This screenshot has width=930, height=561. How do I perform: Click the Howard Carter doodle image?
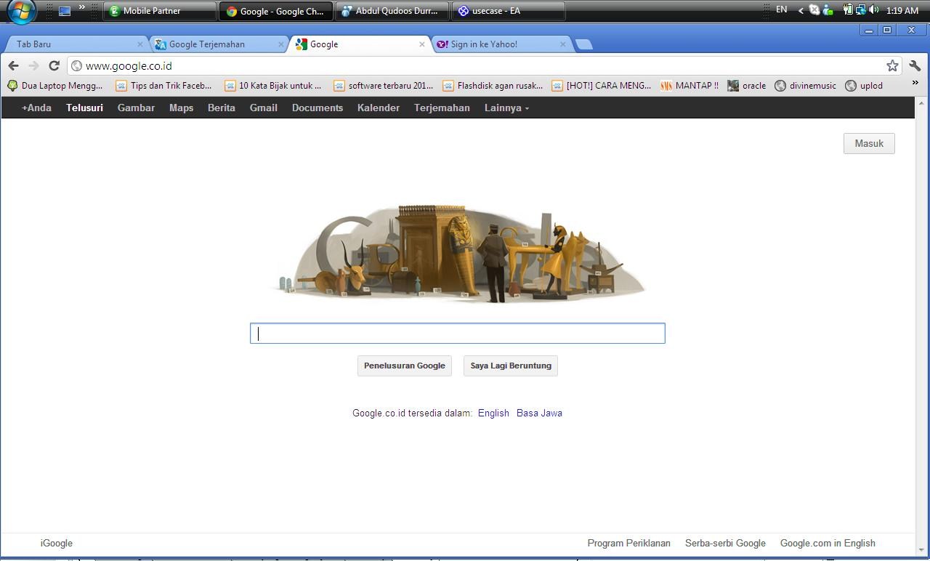point(458,253)
